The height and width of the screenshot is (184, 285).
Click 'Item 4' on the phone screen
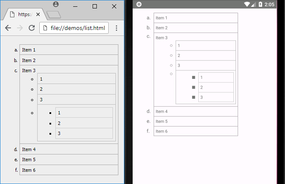click(x=196, y=111)
